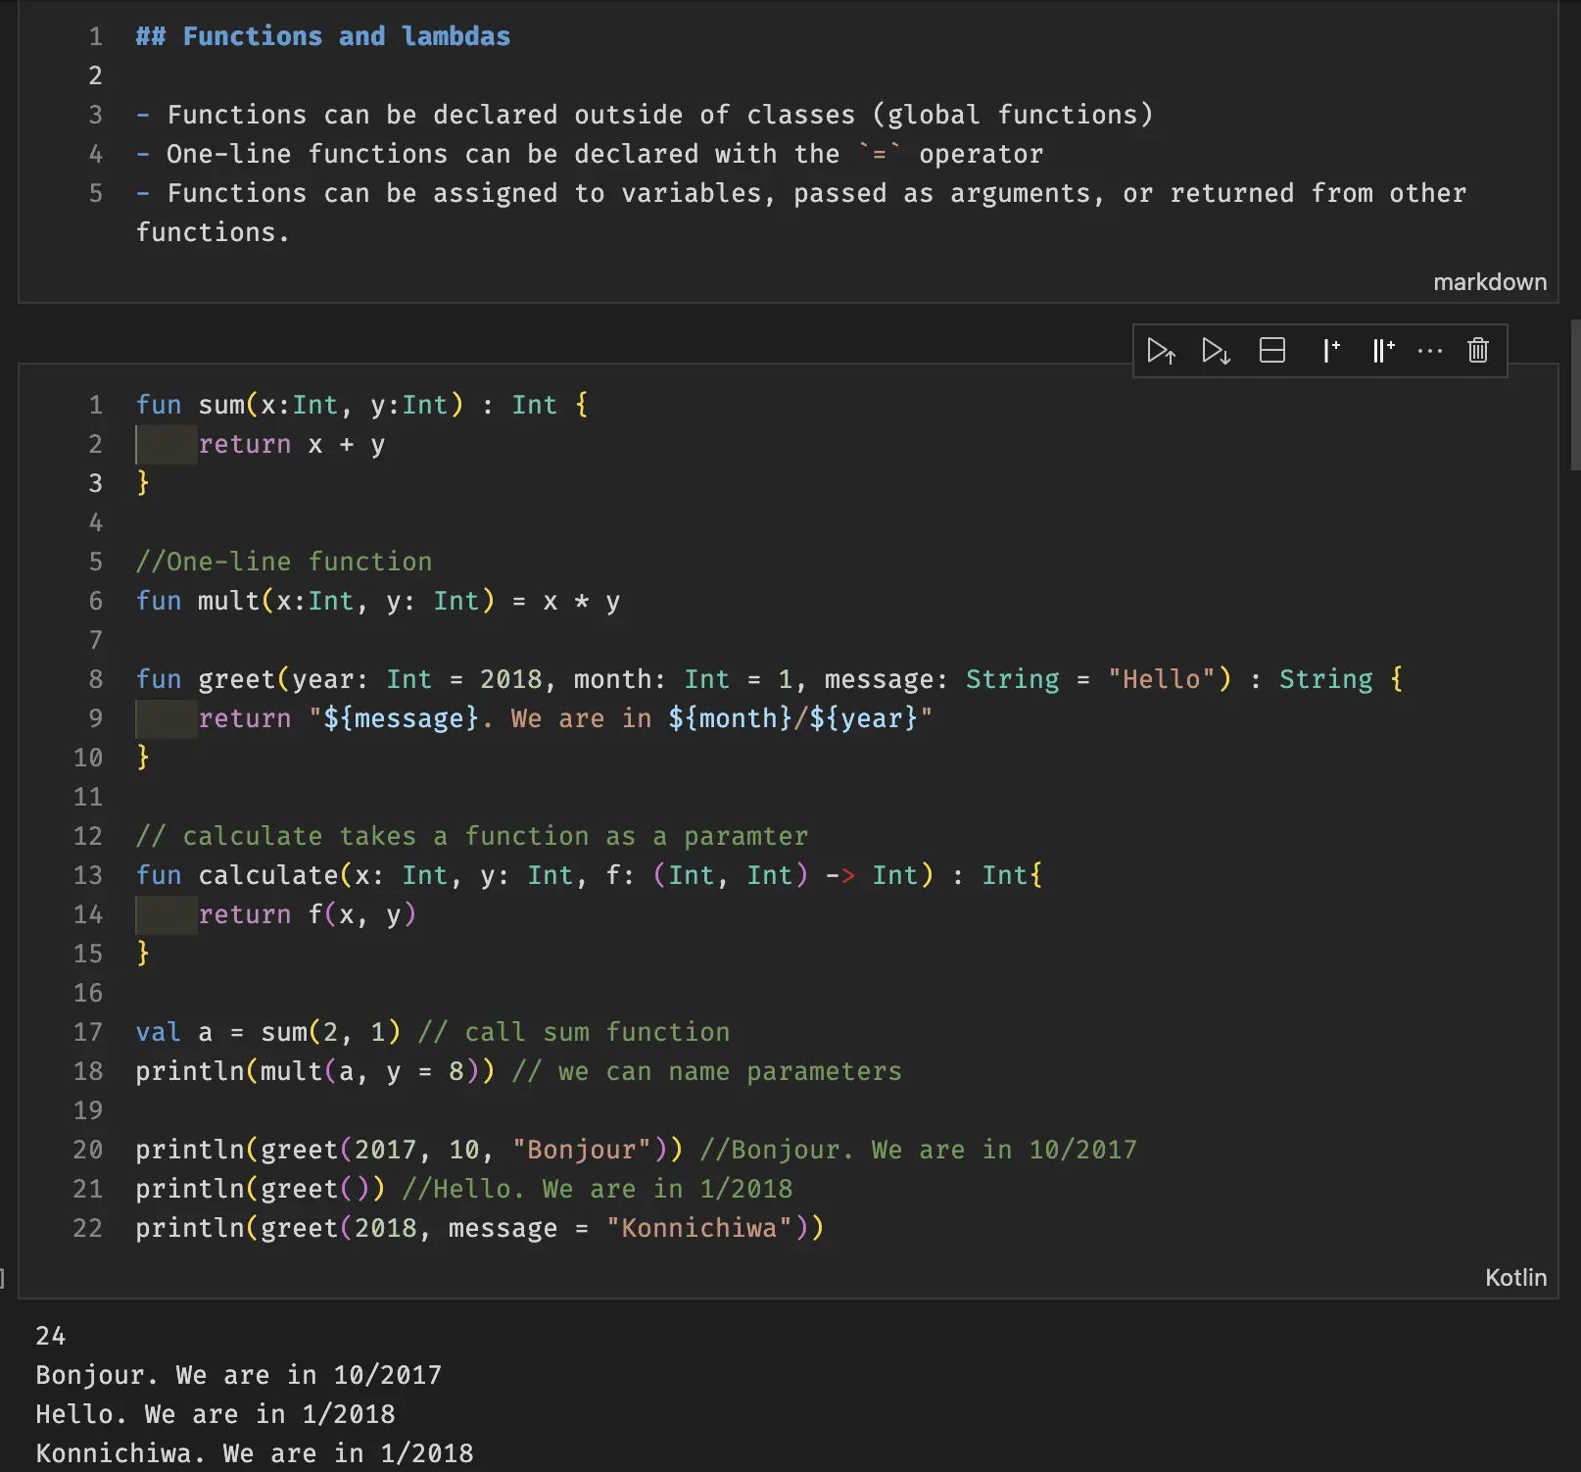The width and height of the screenshot is (1581, 1472).
Task: Click the 'fun mult(x:Int, y: Int) = x * y' line
Action: pyautogui.click(x=378, y=601)
